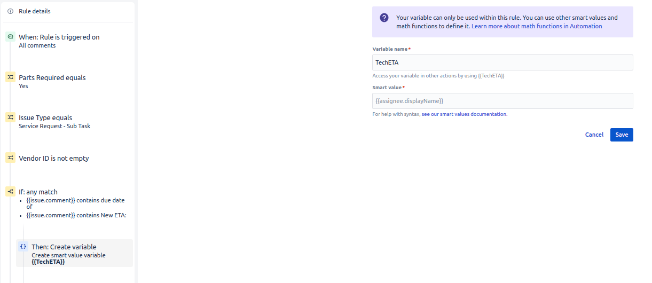
Task: Click the Create variable curly braces icon
Action: 23,247
